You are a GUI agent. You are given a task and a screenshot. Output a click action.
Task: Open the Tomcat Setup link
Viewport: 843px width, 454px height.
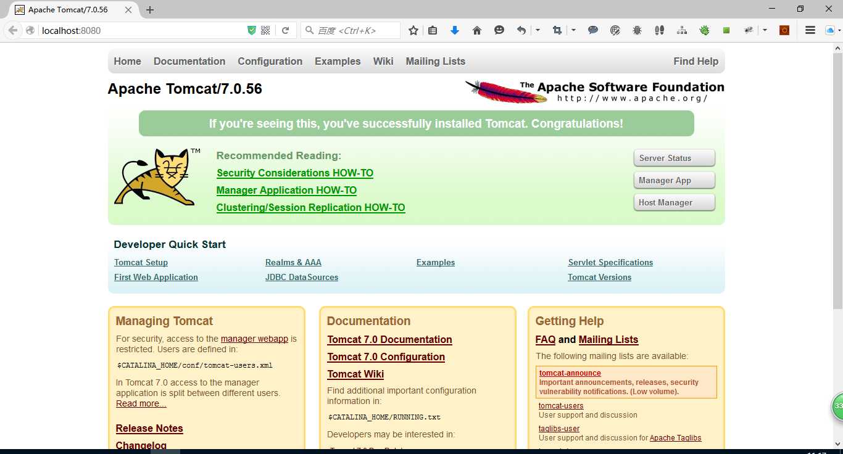[141, 262]
